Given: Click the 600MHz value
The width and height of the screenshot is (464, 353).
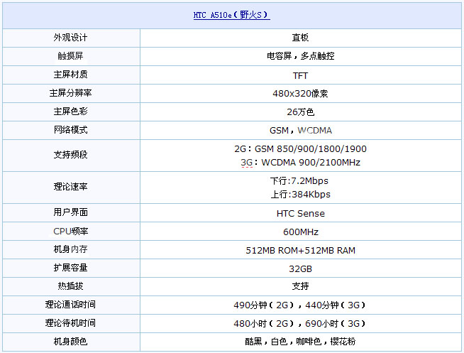Looking at the screenshot, I should coord(300,232).
